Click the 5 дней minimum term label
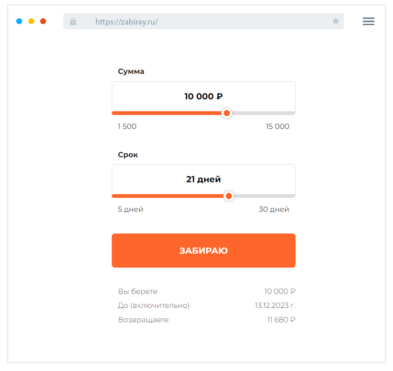The height and width of the screenshot is (371, 393). tap(130, 210)
